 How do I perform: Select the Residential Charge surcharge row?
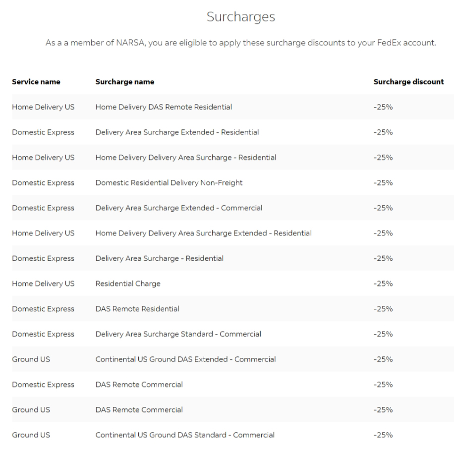click(128, 283)
